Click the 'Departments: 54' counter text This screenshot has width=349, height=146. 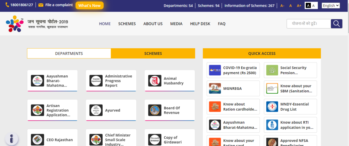pos(178,5)
